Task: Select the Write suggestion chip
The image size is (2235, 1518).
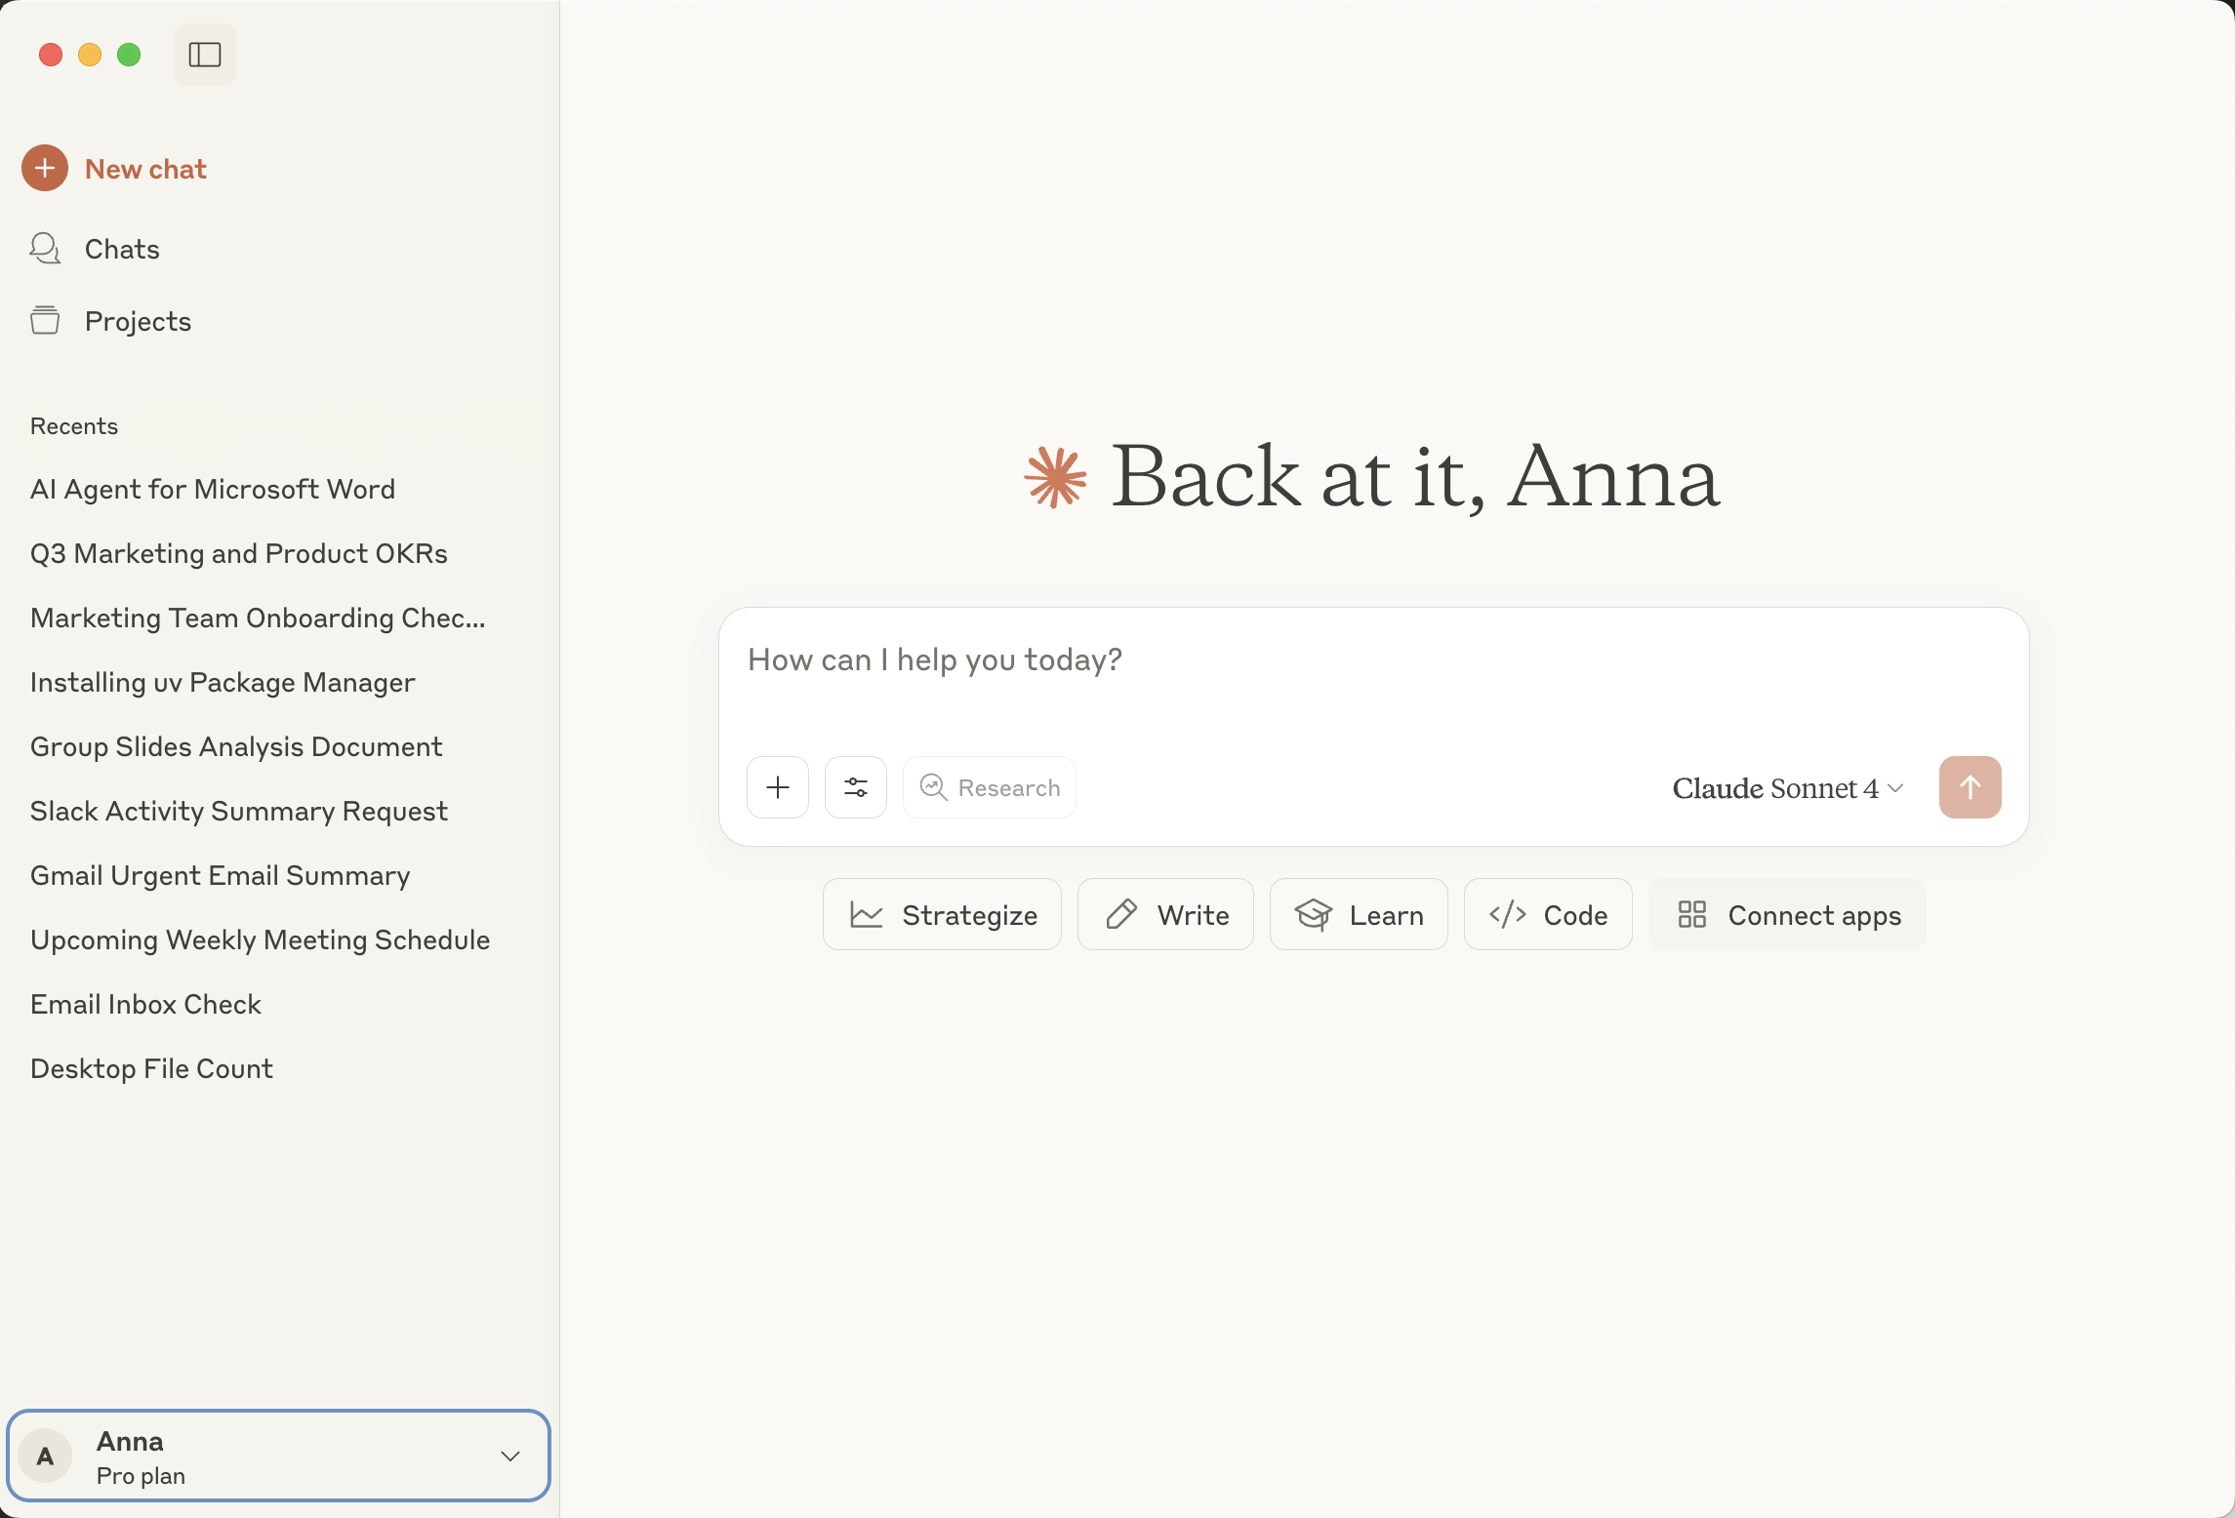Action: (1165, 914)
